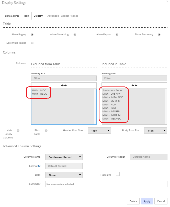Uncheck the Show Summary checkbox

pyautogui.click(x=159, y=35)
